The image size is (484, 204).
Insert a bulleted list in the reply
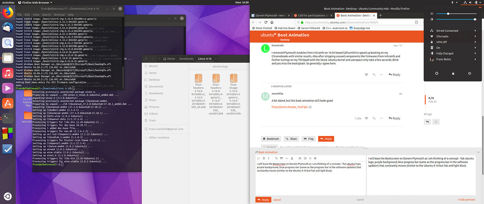tap(300, 158)
